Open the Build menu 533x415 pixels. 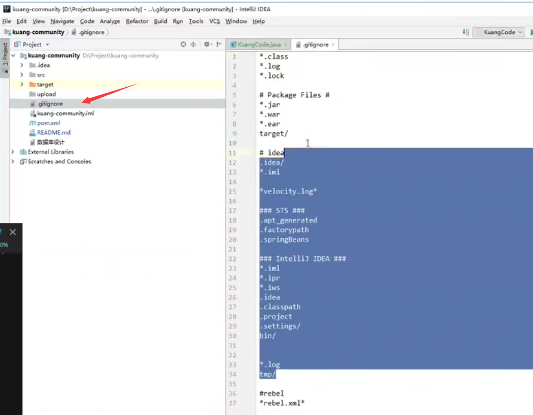[160, 21]
